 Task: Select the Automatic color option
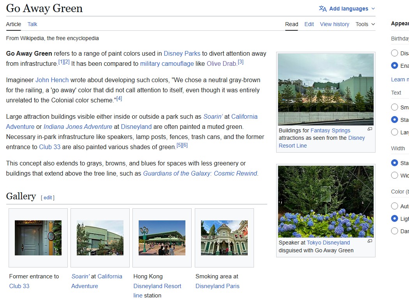[x=395, y=206]
